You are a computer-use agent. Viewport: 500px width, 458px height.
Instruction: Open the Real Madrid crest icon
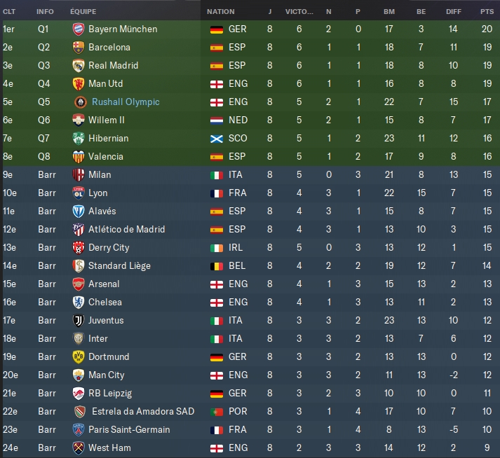[x=79, y=66]
